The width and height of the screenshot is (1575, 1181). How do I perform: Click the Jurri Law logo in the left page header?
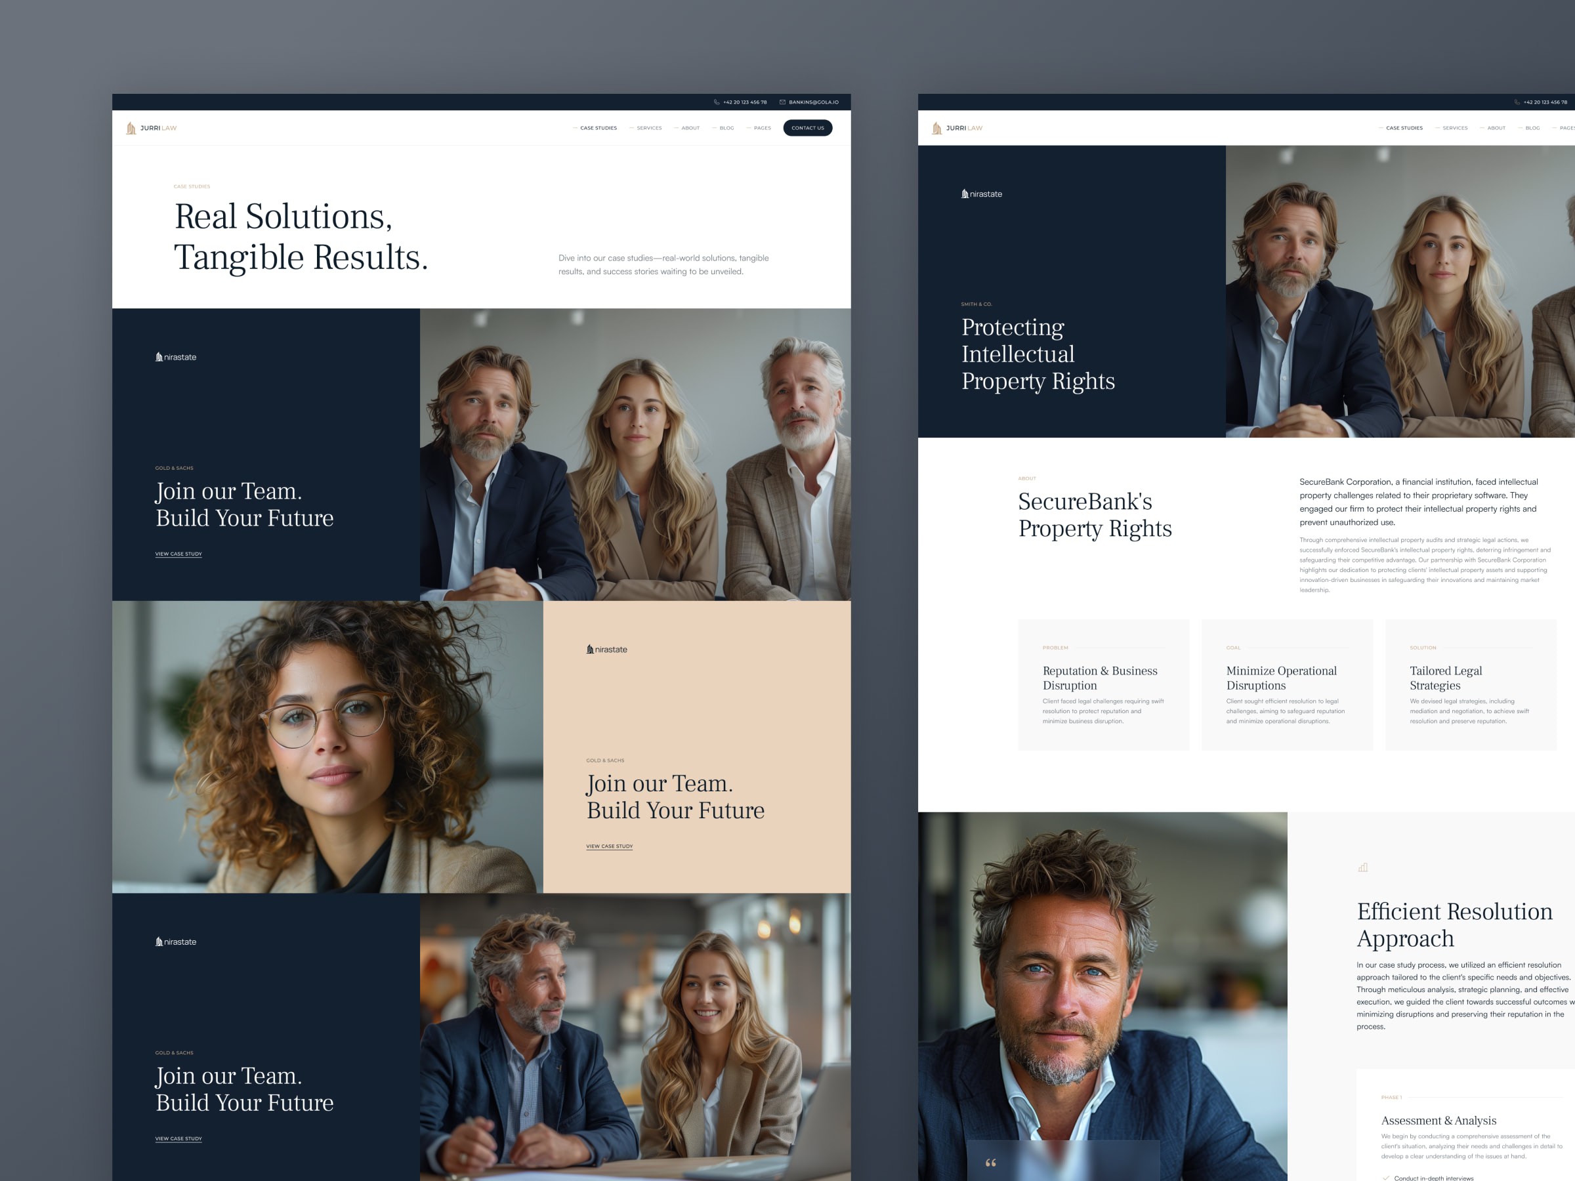(x=151, y=128)
